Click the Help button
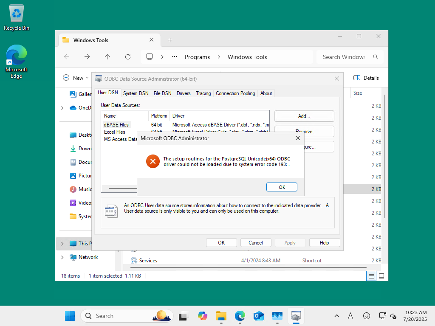The width and height of the screenshot is (435, 326). click(324, 242)
